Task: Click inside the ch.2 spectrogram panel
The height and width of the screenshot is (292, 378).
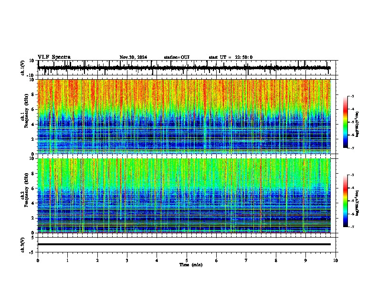Action: pyautogui.click(x=184, y=196)
